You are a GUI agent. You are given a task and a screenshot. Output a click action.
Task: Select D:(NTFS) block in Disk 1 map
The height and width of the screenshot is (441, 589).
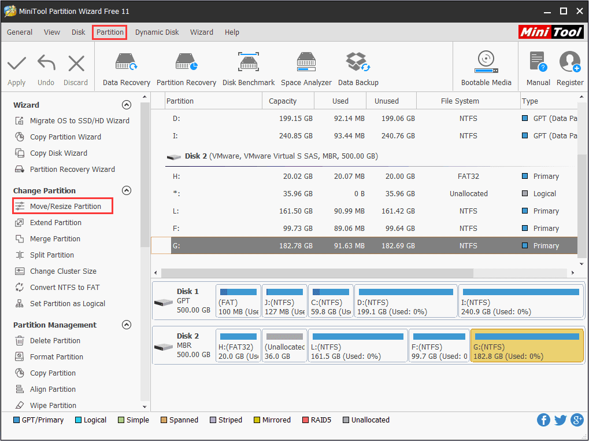click(406, 301)
